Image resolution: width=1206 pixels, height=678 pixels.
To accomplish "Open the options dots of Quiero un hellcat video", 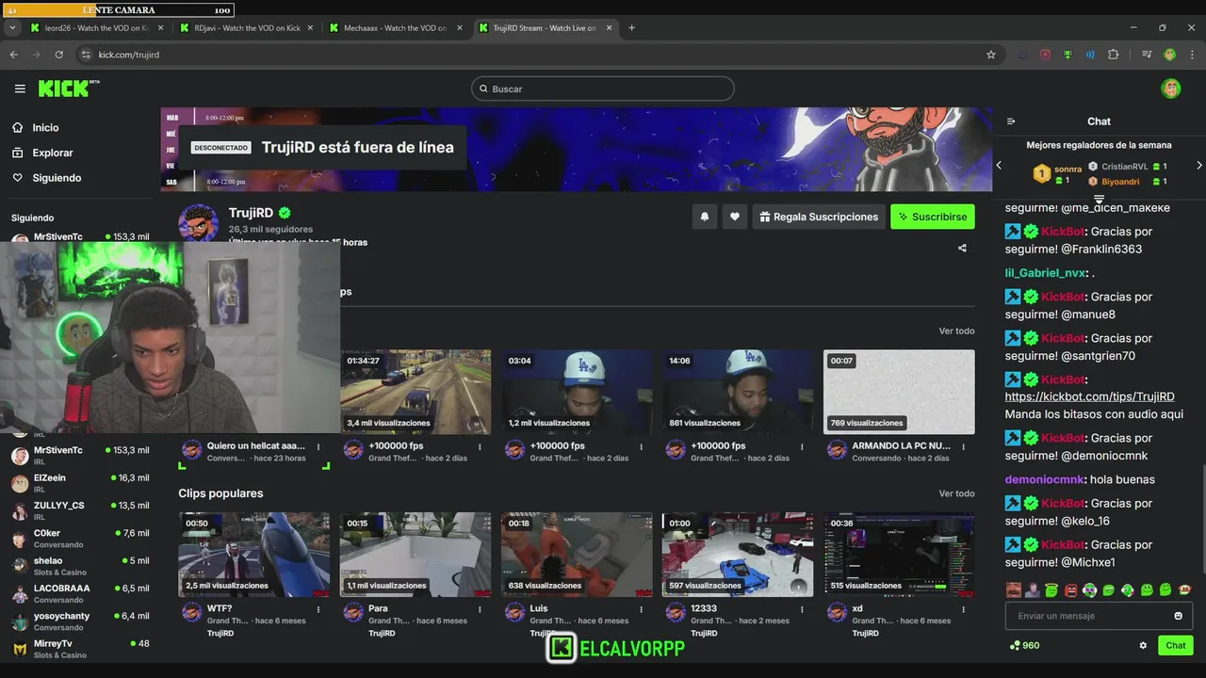I will pos(318,446).
